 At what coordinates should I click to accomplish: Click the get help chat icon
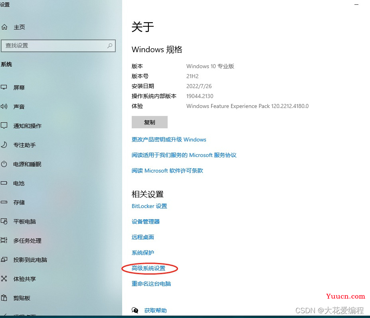coord(135,310)
